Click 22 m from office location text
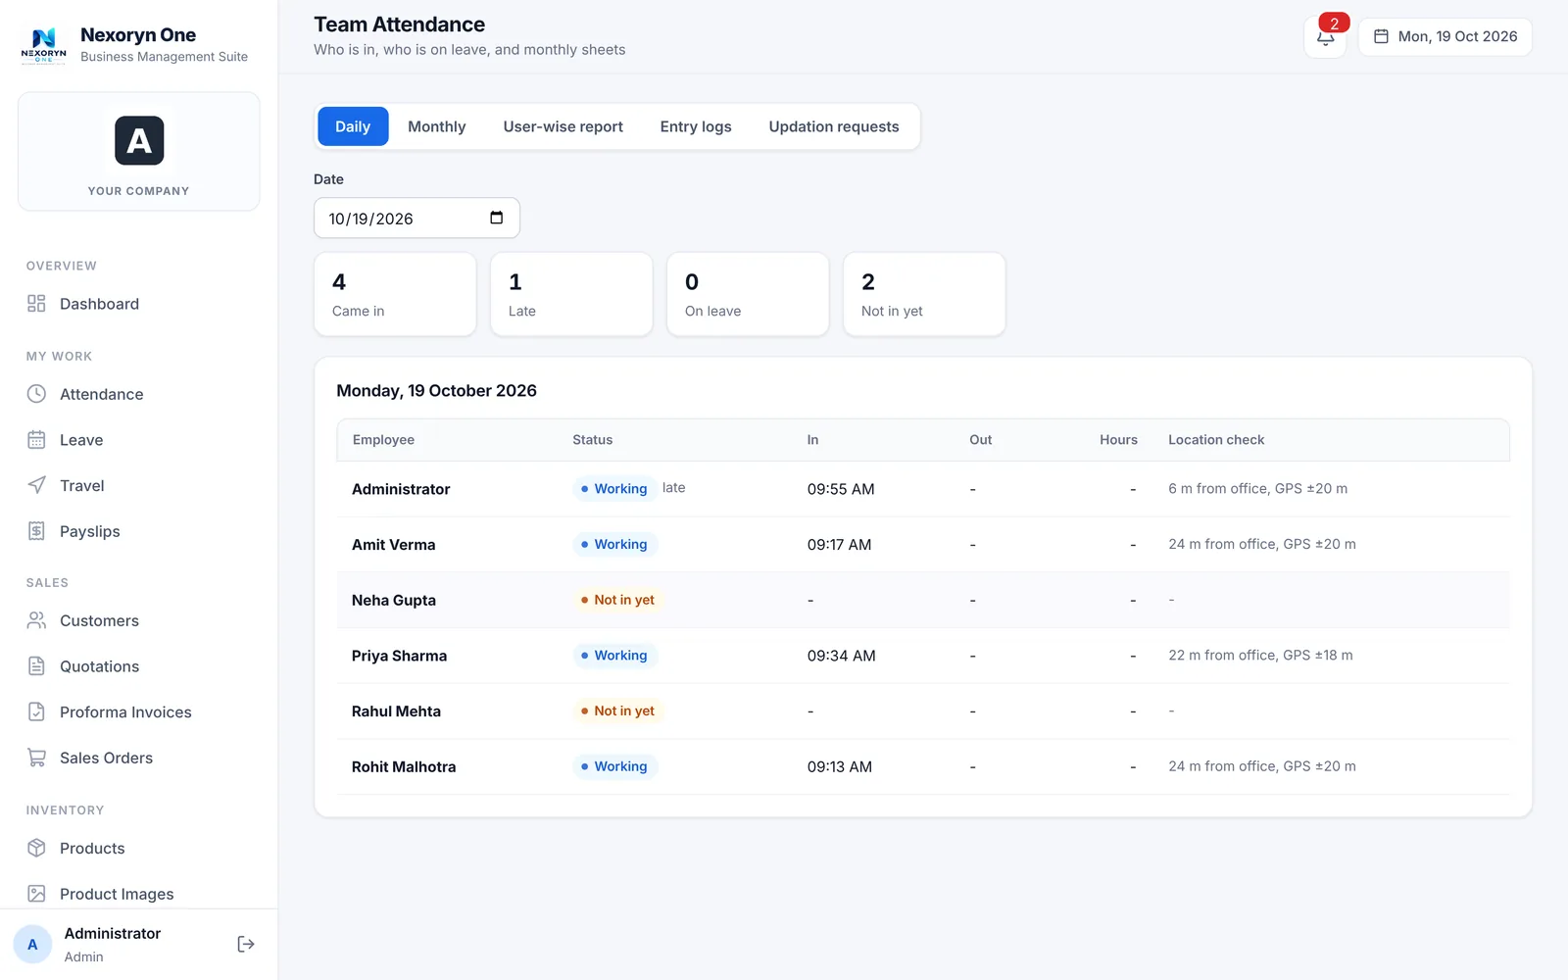Screen dimensions: 1568x980 pos(1260,656)
